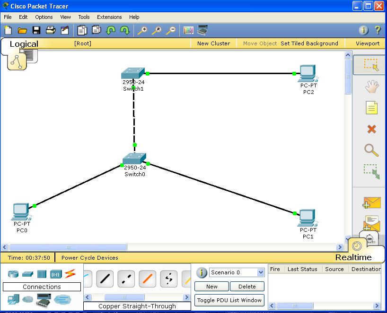
Task: Click the Add Complex PDU envelope icon
Action: coord(371,223)
